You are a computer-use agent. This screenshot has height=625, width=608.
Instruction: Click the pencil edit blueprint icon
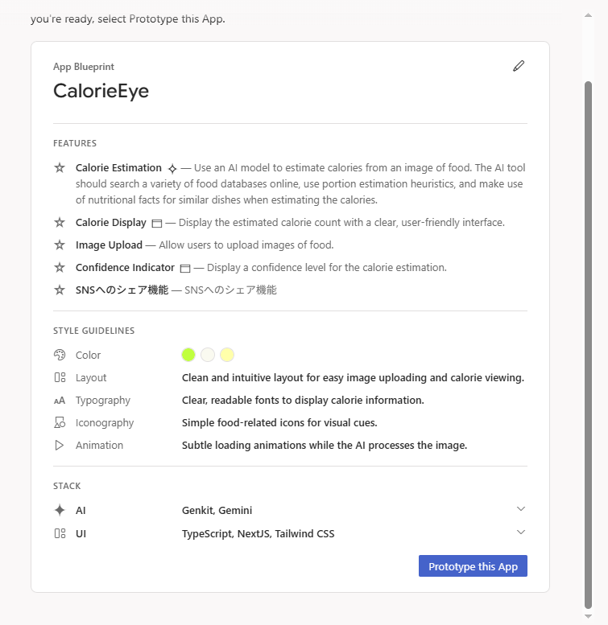click(x=519, y=66)
